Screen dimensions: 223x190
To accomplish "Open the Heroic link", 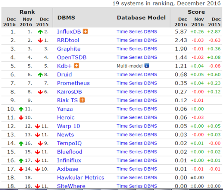I will (x=66, y=117).
